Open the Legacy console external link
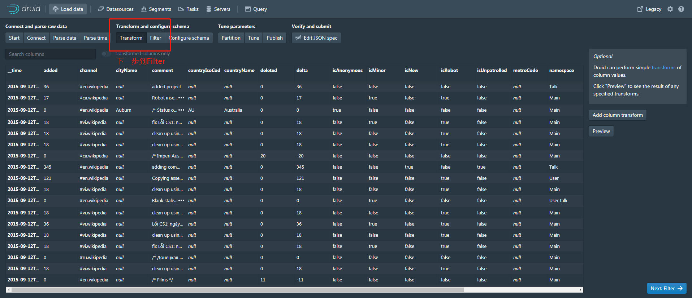This screenshot has height=298, width=692. pos(649,9)
